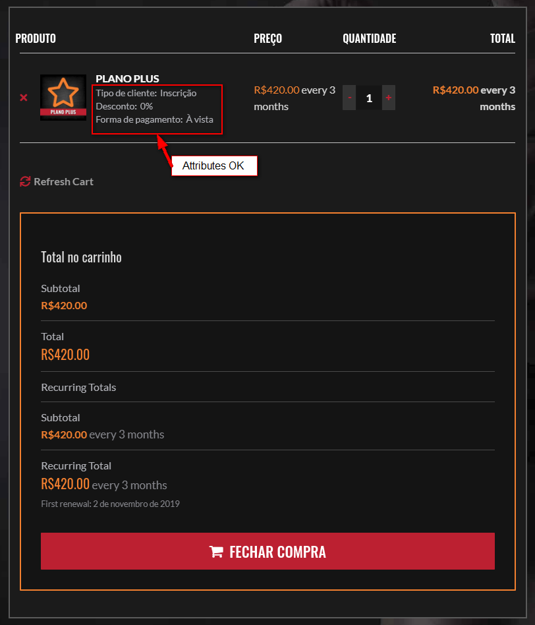Click the Refresh Cart text link
Screen dimensions: 535x625
pyautogui.click(x=63, y=181)
